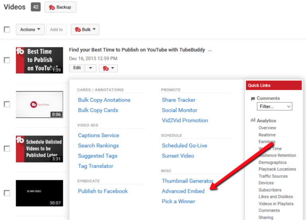Select checkbox for the 0:06 video
Viewport: 306px width, 220px height.
tap(7, 104)
